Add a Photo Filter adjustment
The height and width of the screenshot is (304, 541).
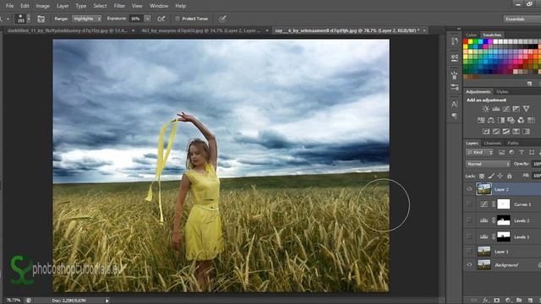pyautogui.click(x=511, y=120)
